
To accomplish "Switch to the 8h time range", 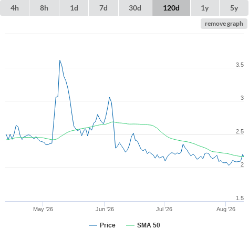I will [x=44, y=8].
